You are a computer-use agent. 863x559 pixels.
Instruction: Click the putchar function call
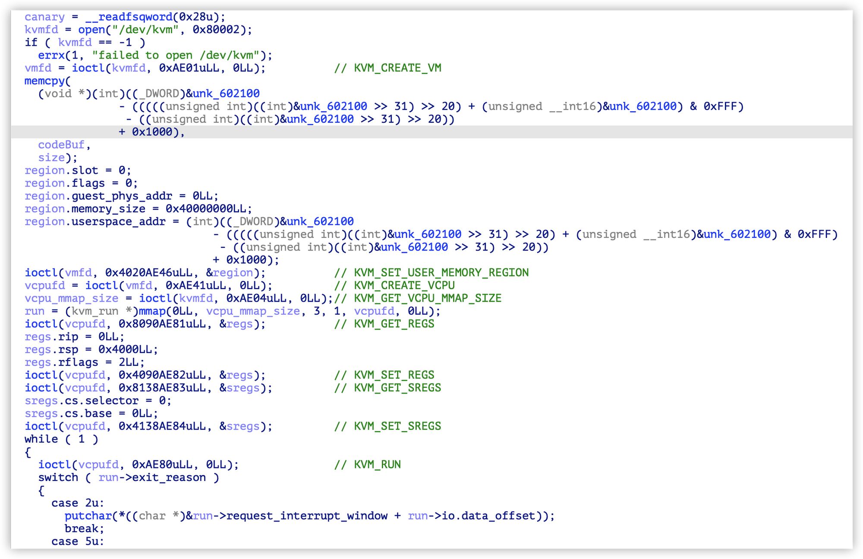point(88,516)
